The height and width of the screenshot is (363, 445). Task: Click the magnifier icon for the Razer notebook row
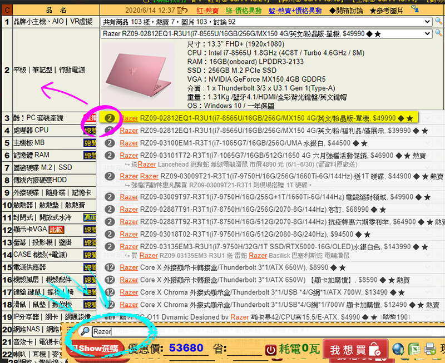(438, 33)
